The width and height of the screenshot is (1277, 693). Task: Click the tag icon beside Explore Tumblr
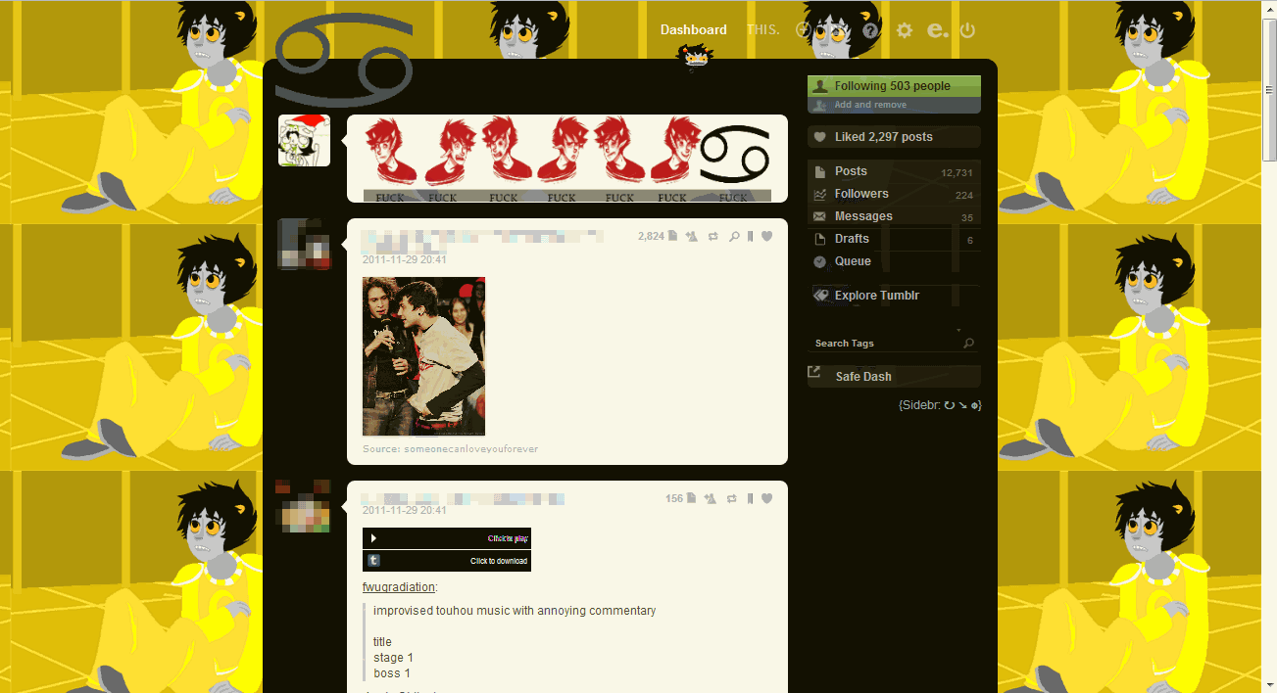(x=820, y=295)
